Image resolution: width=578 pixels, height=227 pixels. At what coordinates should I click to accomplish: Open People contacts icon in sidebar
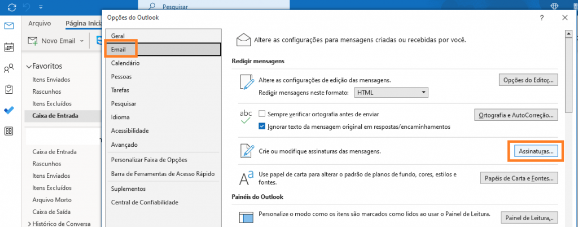coord(9,68)
